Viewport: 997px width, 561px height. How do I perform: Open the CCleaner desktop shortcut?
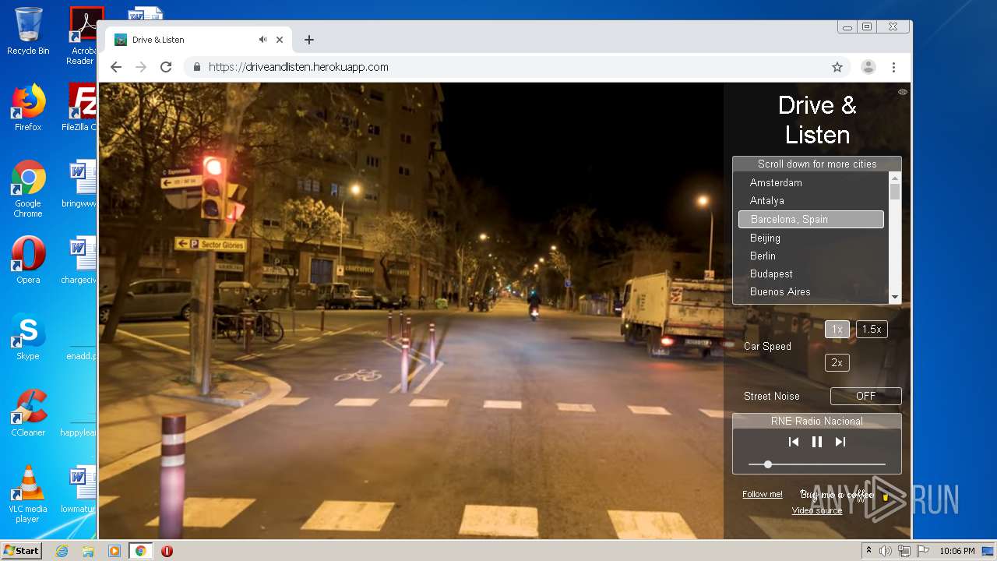(x=28, y=412)
